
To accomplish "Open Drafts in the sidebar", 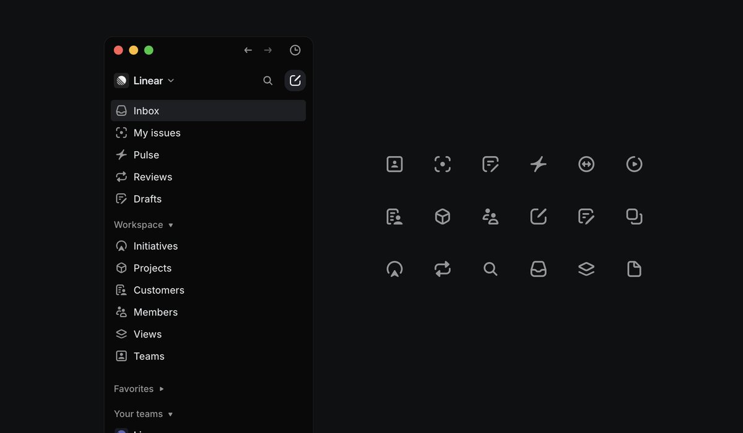I will (x=208, y=199).
